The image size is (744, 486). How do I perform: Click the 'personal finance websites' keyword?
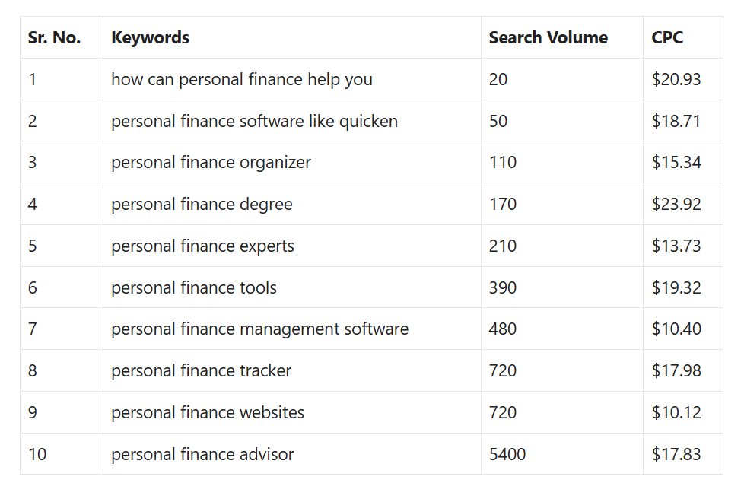(x=208, y=412)
